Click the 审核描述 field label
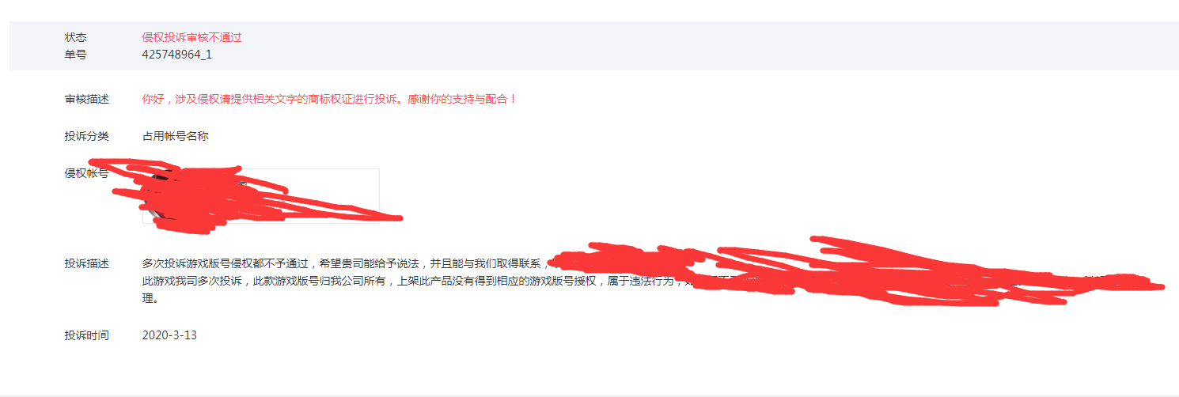1179x397 pixels. [x=87, y=99]
